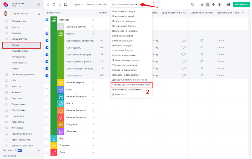
Task: Click the Бар drink cup icon
Action: (54, 138)
